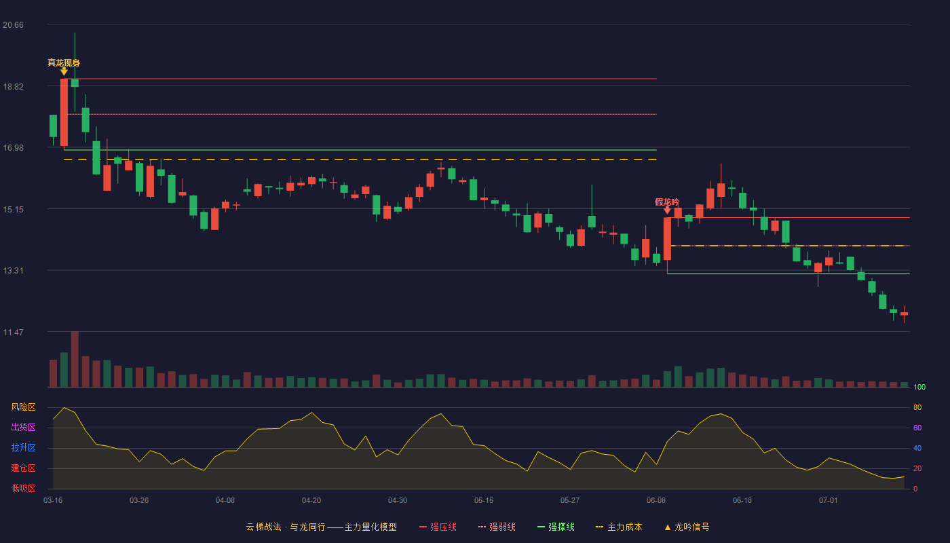Click the red 20 indicator scale value

tap(917, 469)
